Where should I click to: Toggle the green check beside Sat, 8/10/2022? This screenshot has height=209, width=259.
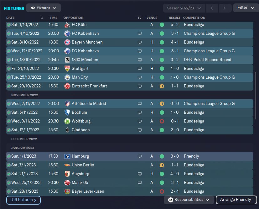pos(8,42)
